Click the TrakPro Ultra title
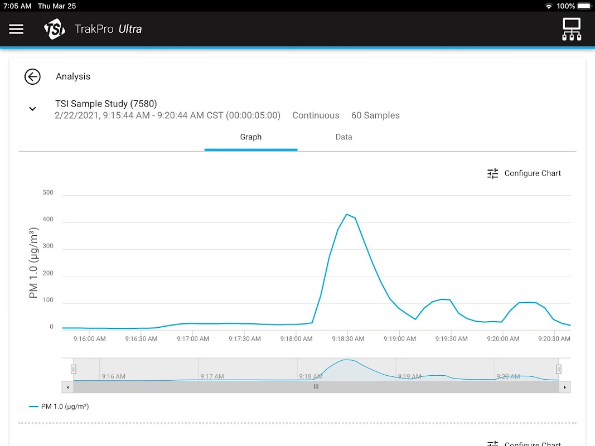This screenshot has height=446, width=595. [x=108, y=29]
